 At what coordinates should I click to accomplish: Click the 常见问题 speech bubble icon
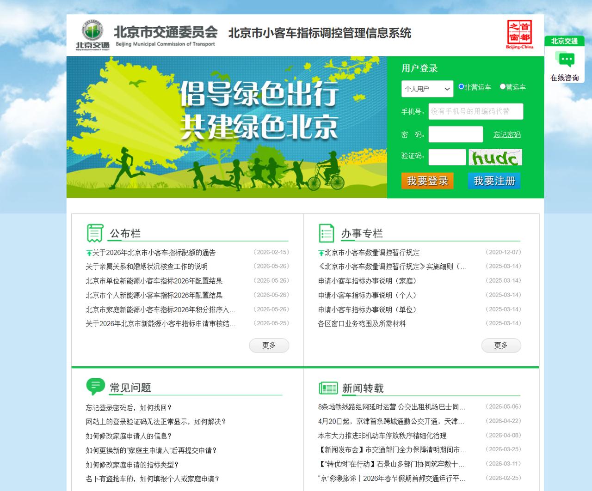(95, 386)
